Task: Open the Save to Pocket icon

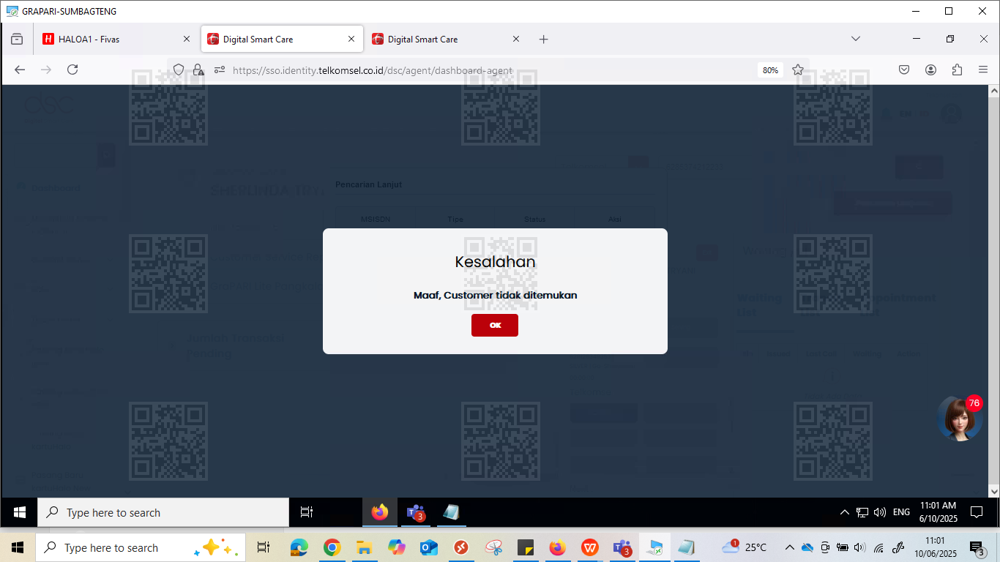Action: click(904, 70)
